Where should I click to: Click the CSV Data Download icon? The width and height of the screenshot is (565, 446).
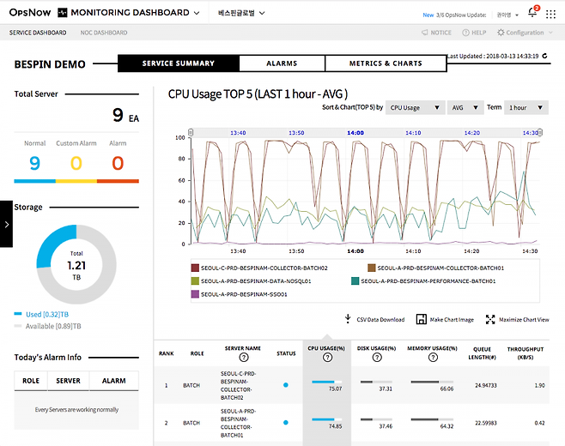click(348, 319)
